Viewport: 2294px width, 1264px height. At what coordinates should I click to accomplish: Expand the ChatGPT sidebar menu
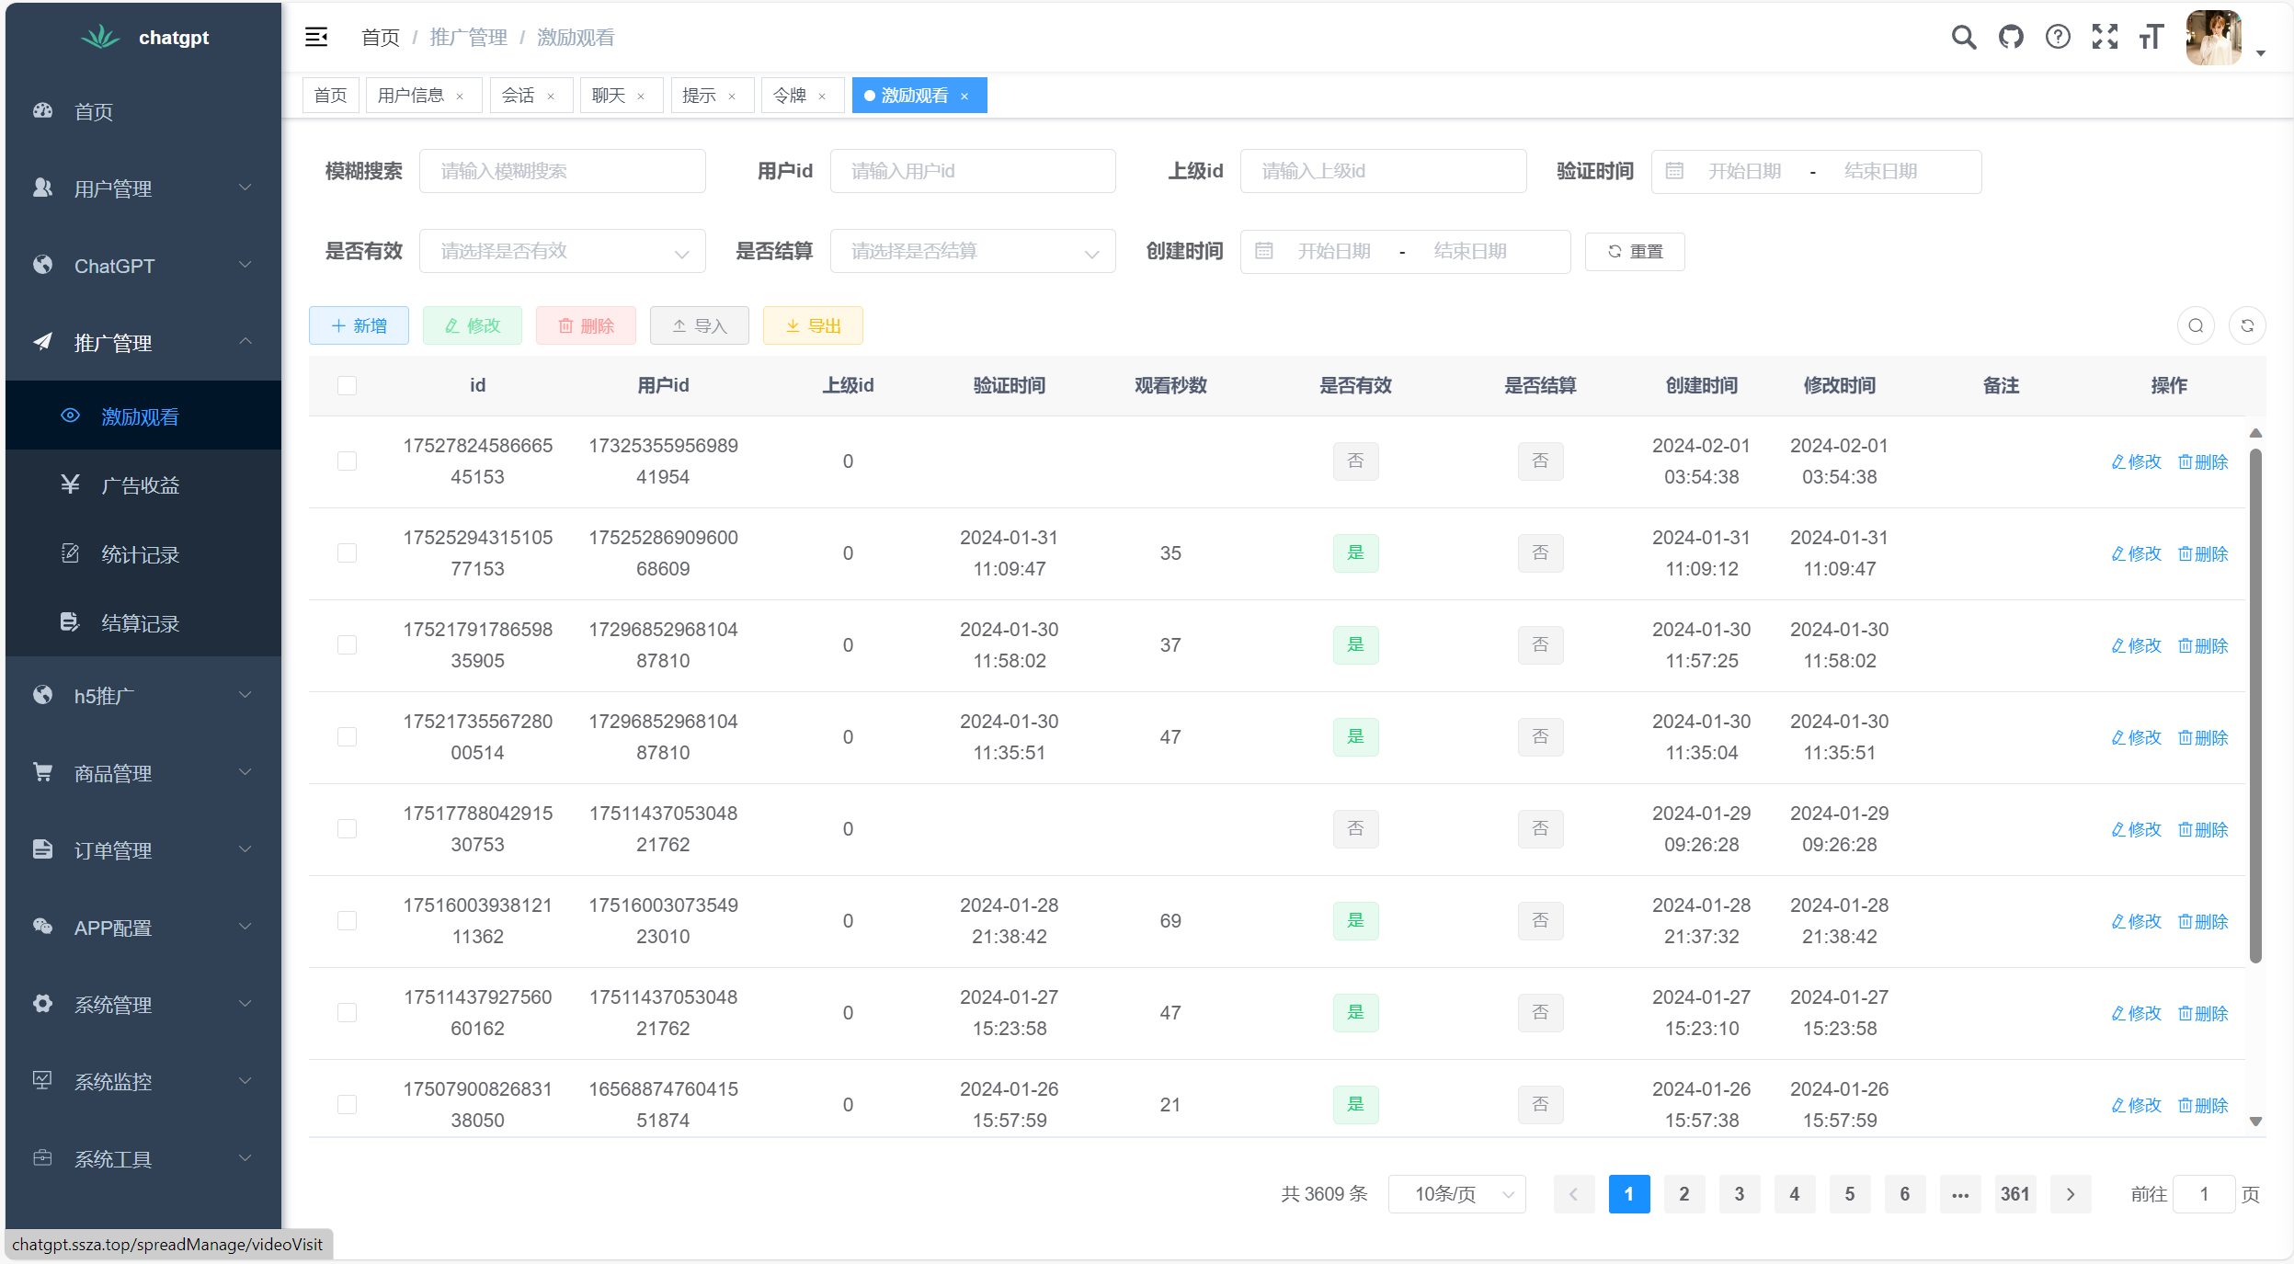143,266
